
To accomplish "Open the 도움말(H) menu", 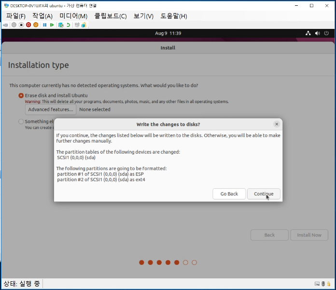I will coord(174,16).
